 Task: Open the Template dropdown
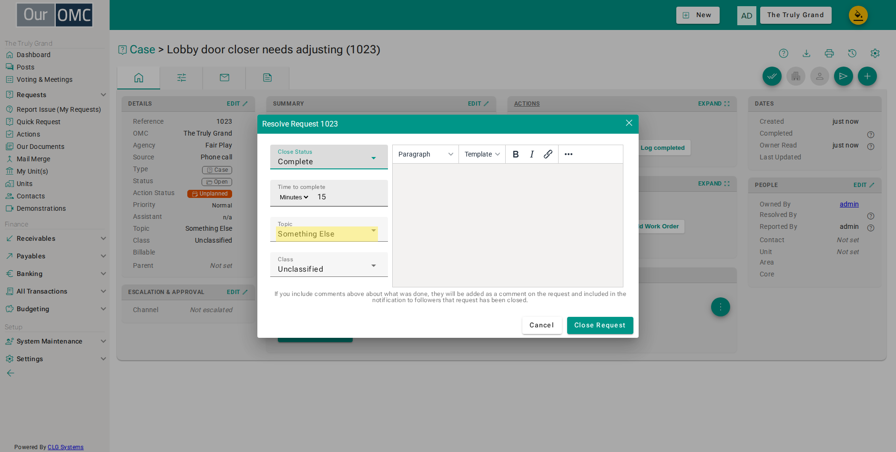click(482, 154)
